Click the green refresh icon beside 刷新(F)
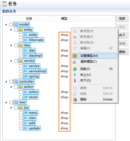Viewport: 130px width, 141px height. (x=75, y=69)
